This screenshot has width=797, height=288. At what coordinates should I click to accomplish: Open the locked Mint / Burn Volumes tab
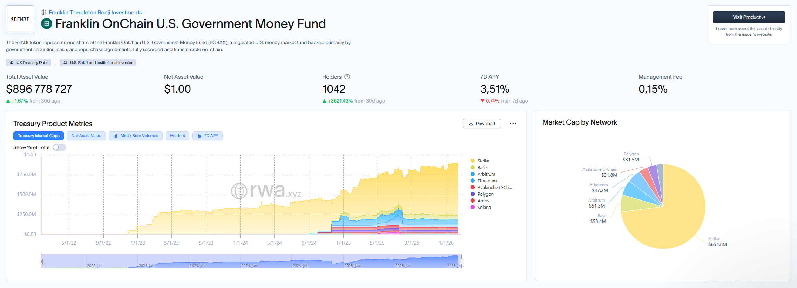[136, 136]
